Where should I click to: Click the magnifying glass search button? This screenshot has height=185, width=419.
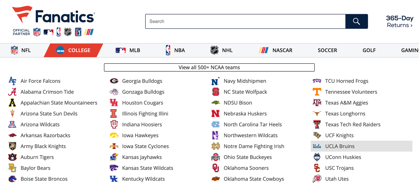pos(356,21)
